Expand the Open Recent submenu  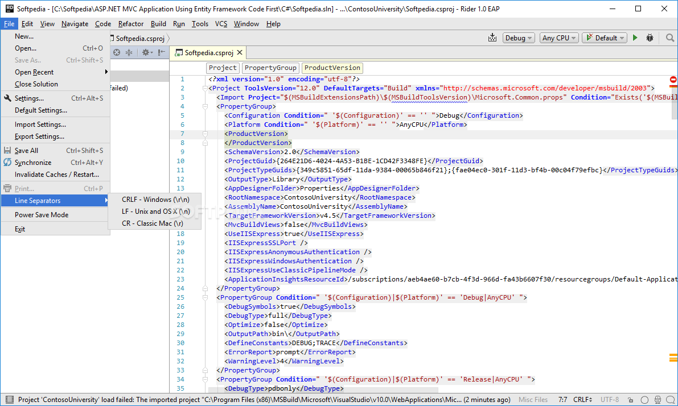point(55,72)
